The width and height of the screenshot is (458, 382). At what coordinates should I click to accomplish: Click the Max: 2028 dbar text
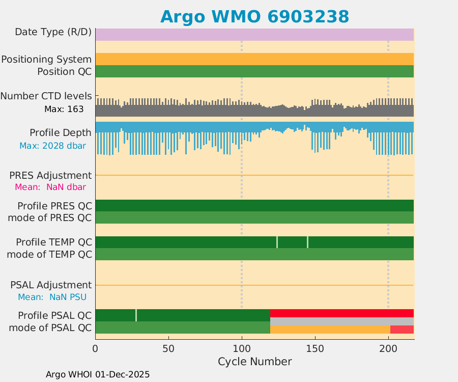pos(52,146)
